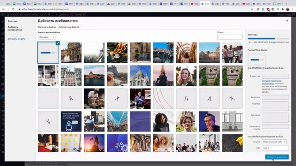
Task: Close the Добавить изображение dialog with X
Action: click(287, 21)
